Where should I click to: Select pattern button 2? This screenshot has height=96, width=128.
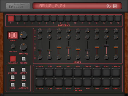[x=18, y=18]
